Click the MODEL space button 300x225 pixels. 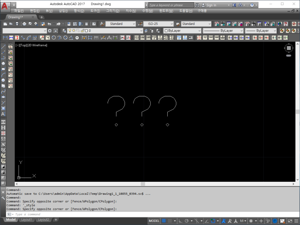click(x=154, y=221)
